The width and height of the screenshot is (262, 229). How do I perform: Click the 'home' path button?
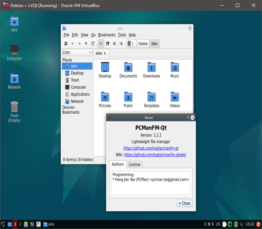point(143,44)
